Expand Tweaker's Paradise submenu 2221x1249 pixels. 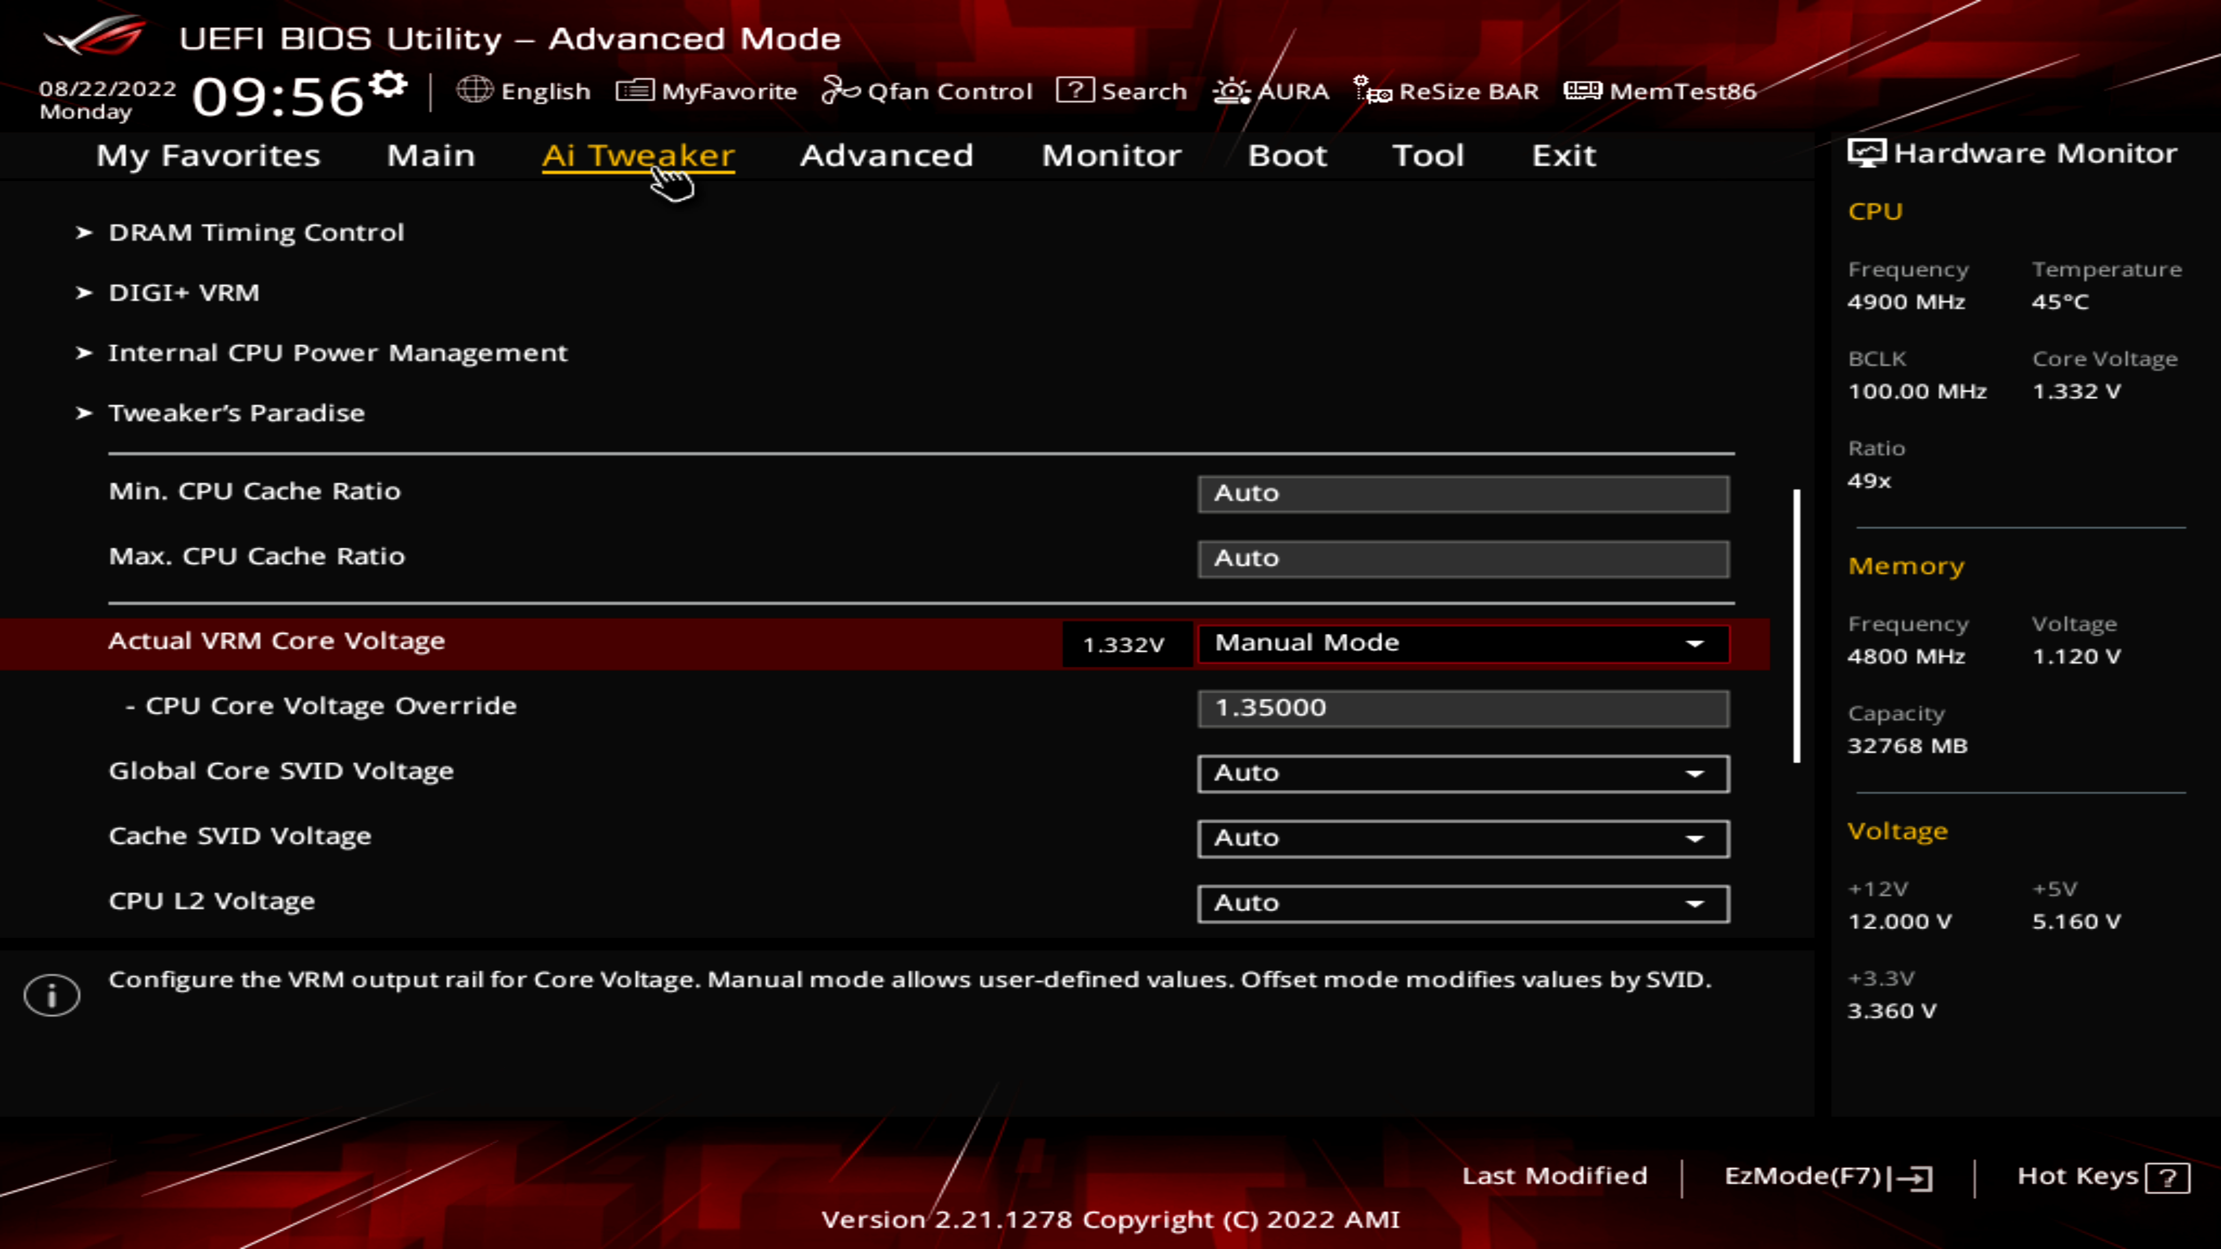[x=236, y=413]
